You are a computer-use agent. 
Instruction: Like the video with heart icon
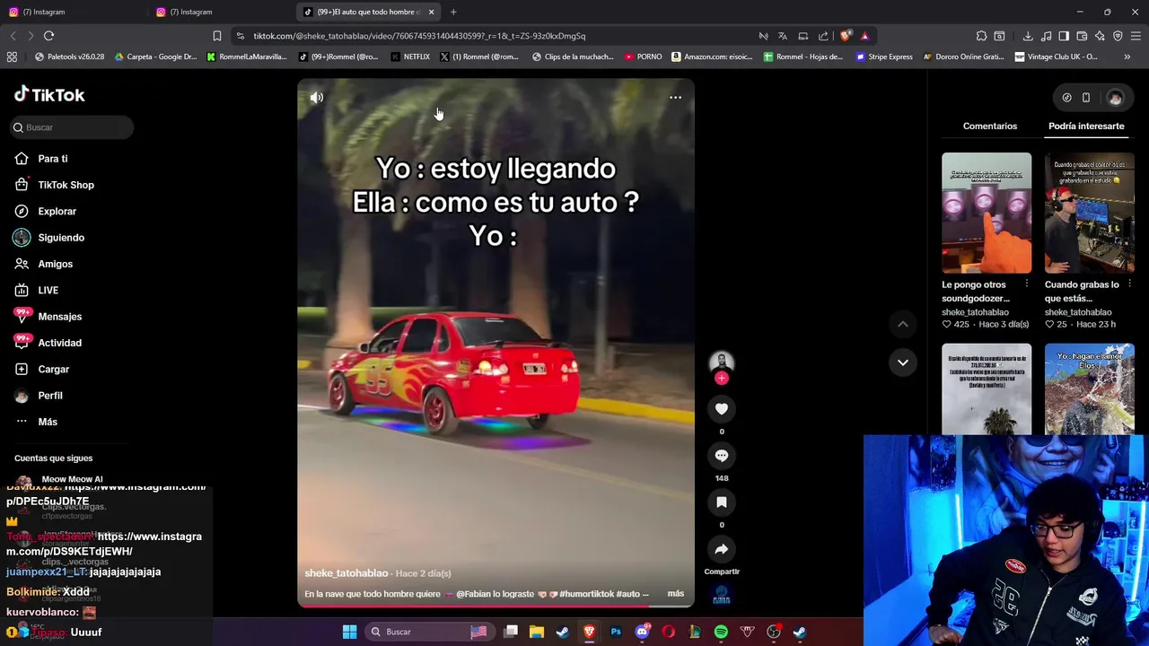click(x=722, y=409)
